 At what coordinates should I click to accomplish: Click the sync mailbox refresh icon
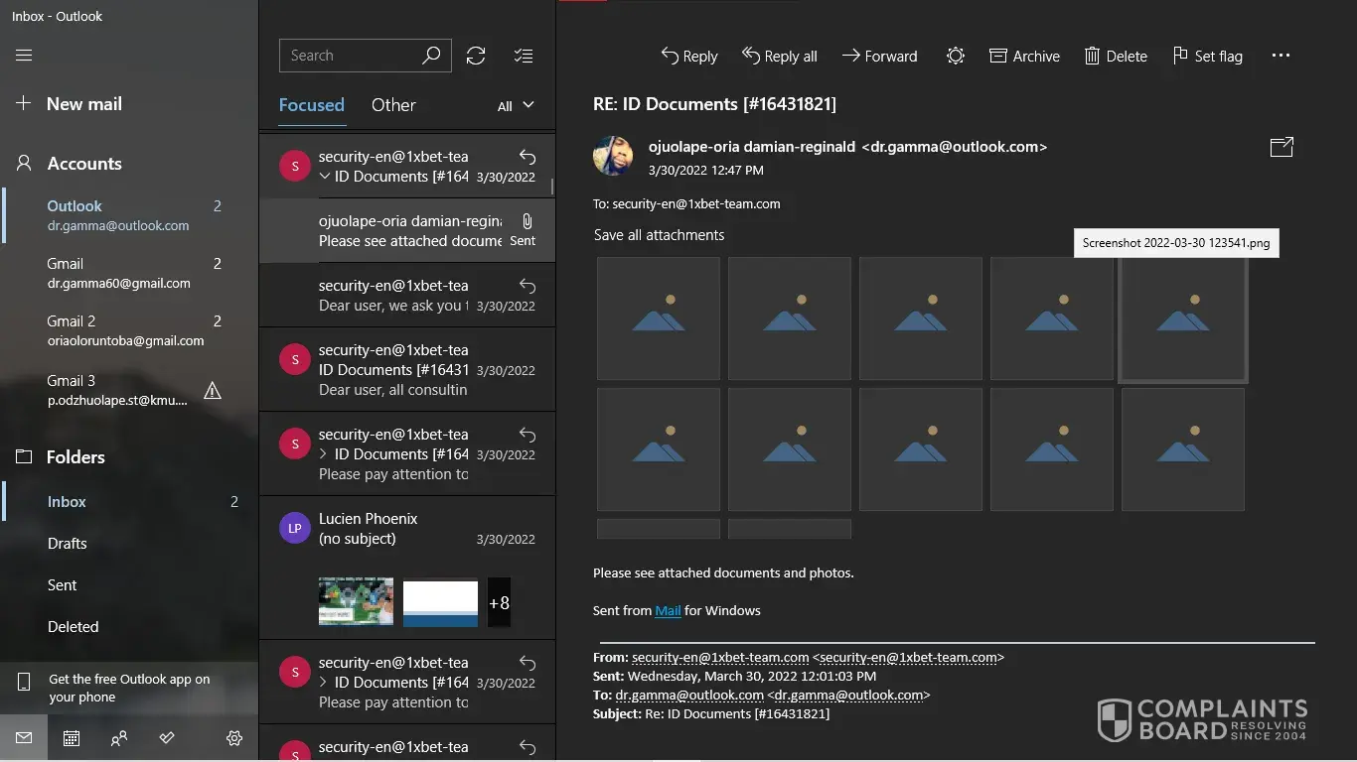click(x=476, y=56)
